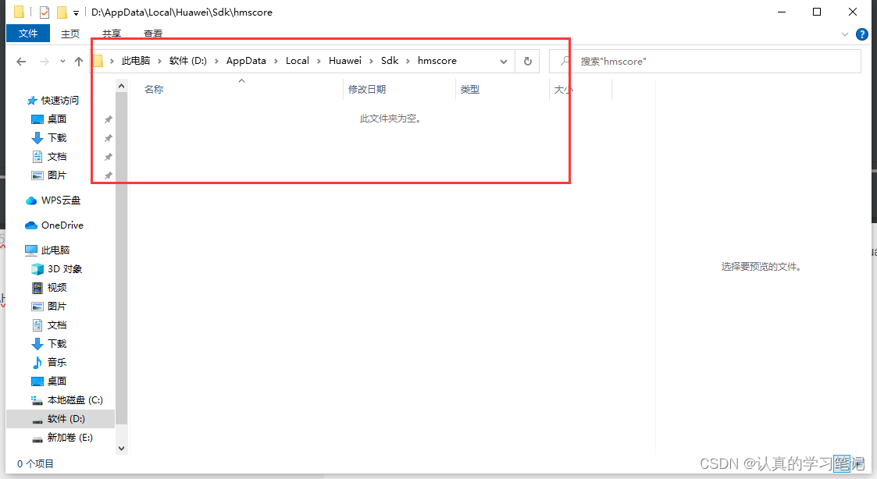The height and width of the screenshot is (479, 877).
Task: Switch to the 主页 ribbon tab
Action: (70, 34)
